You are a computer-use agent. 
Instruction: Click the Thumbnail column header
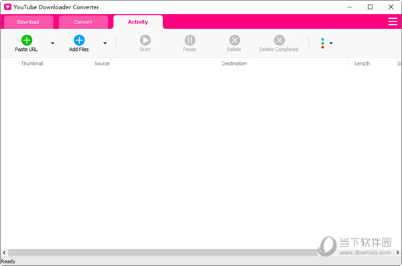click(x=56, y=64)
